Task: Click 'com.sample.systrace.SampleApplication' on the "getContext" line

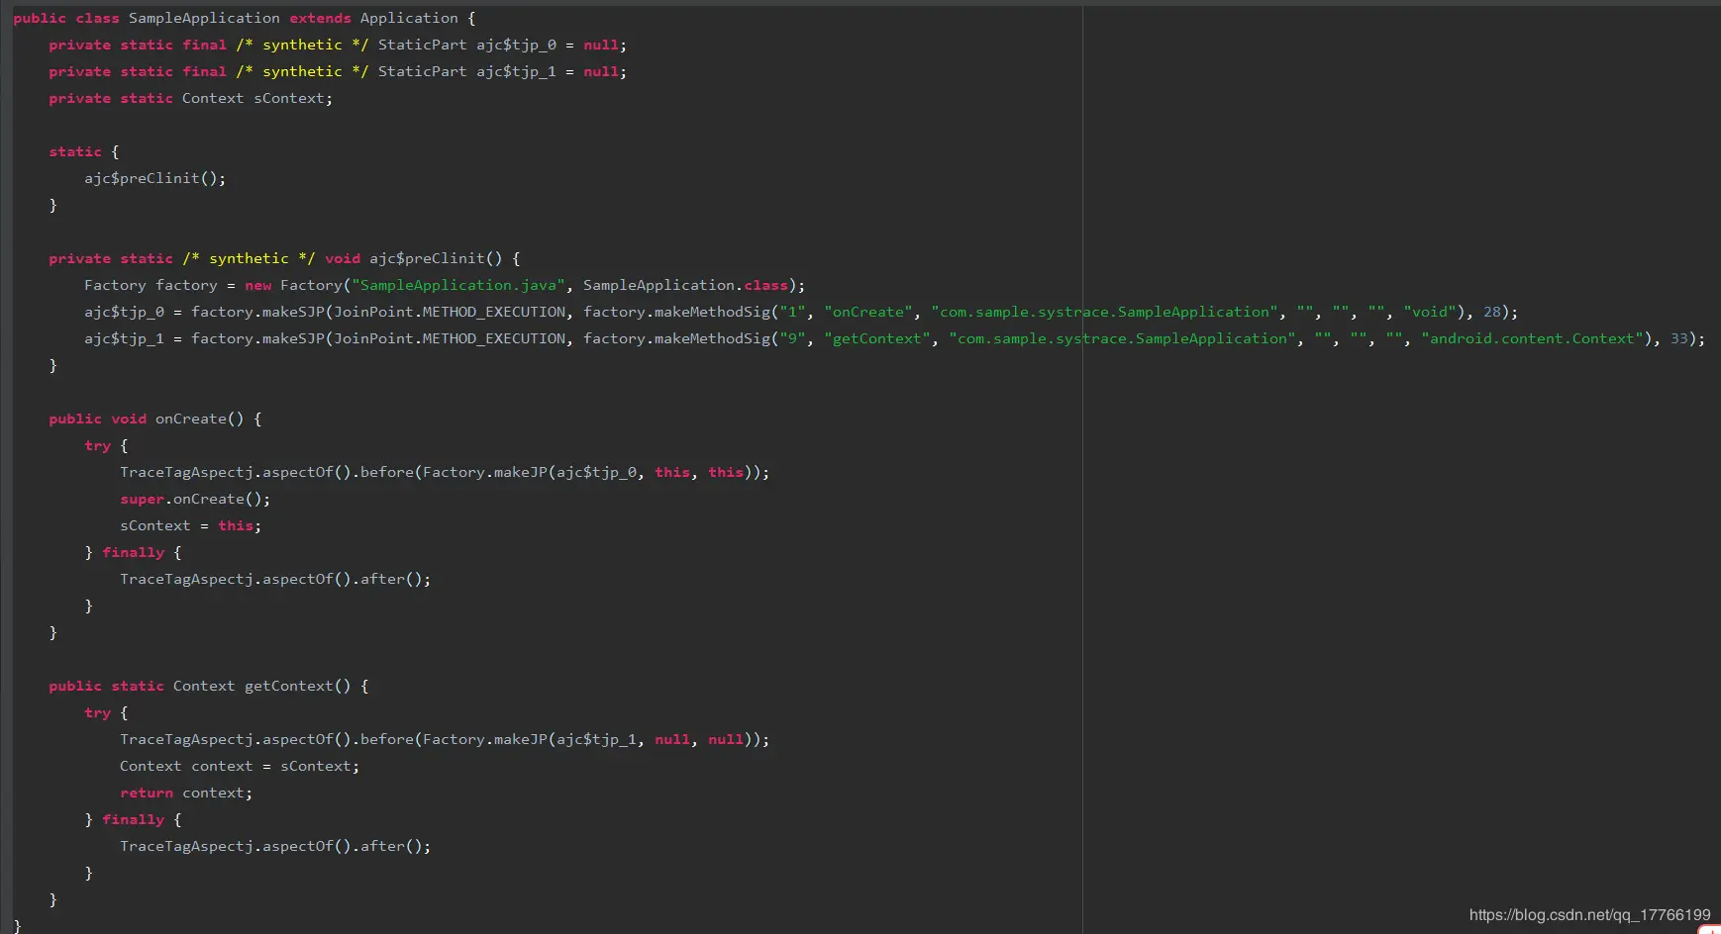Action: tap(1122, 338)
